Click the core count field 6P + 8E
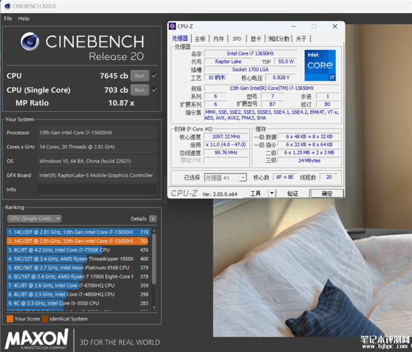The image size is (412, 352). click(285, 177)
